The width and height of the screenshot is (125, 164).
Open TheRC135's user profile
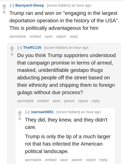32,48
